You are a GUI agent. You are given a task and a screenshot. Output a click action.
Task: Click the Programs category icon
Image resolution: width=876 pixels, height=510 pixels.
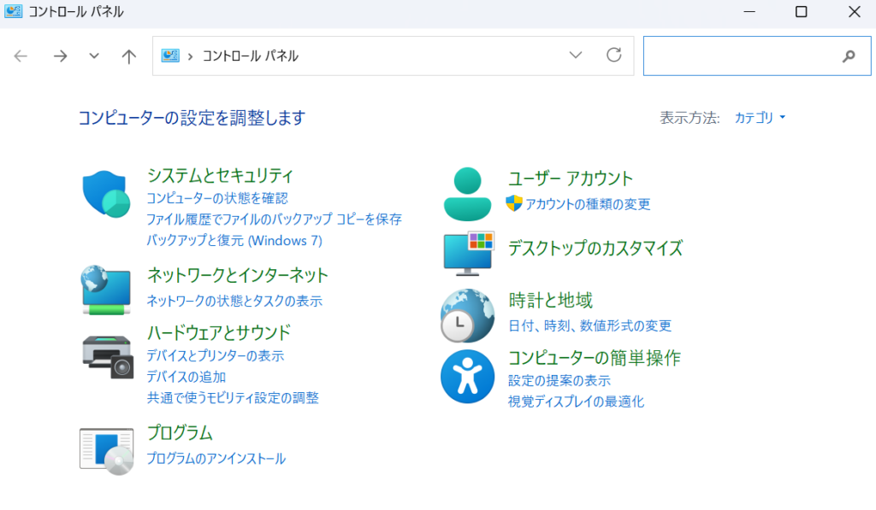(107, 448)
